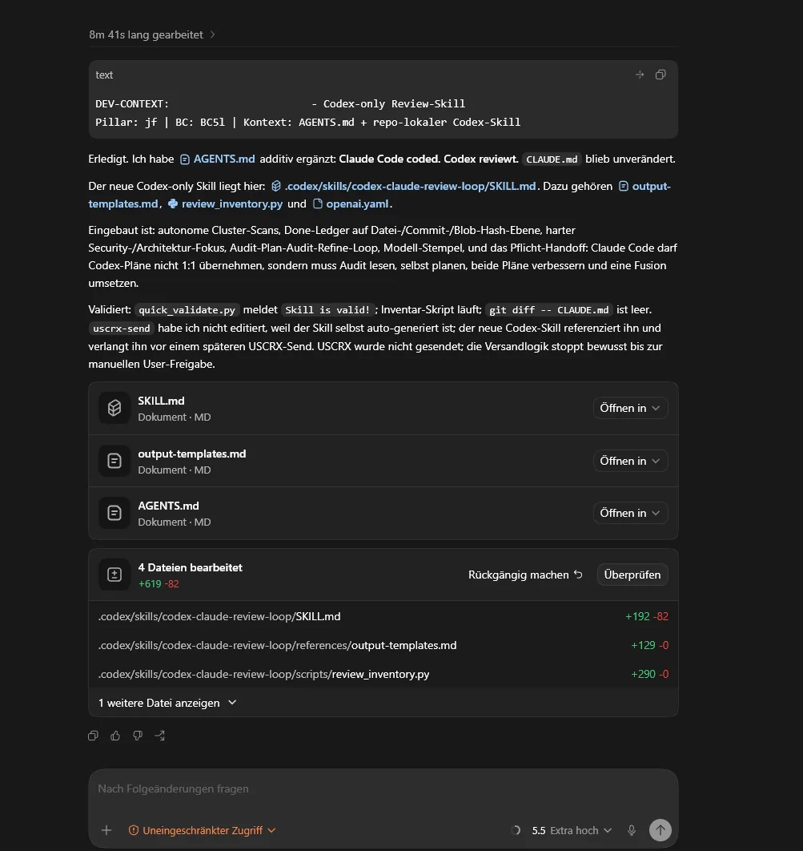803x851 pixels.
Task: Click the 'text' label of code block
Action: point(104,75)
